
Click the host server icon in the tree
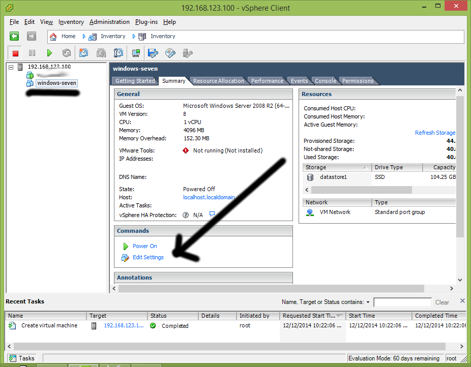pos(20,67)
